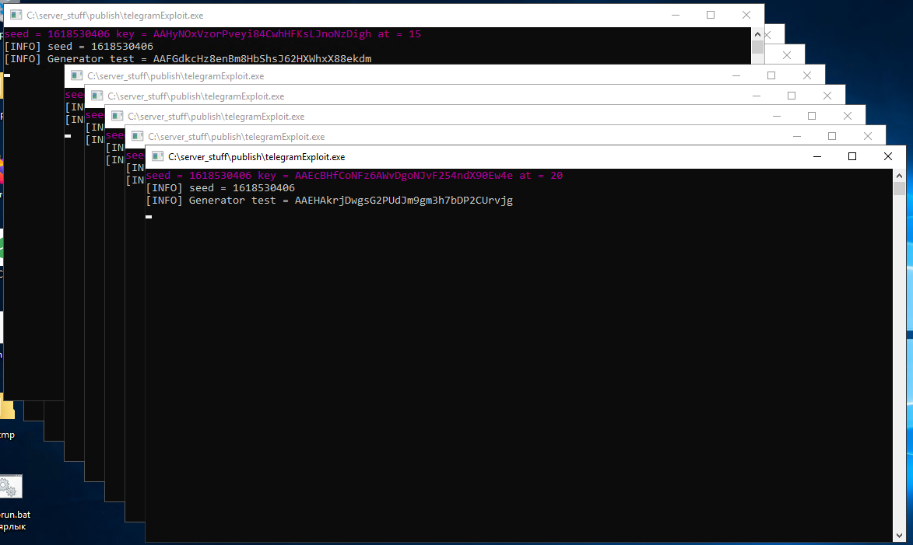913x545 pixels.
Task: Open the run.bat shortcut on the desktop
Action: (12, 503)
